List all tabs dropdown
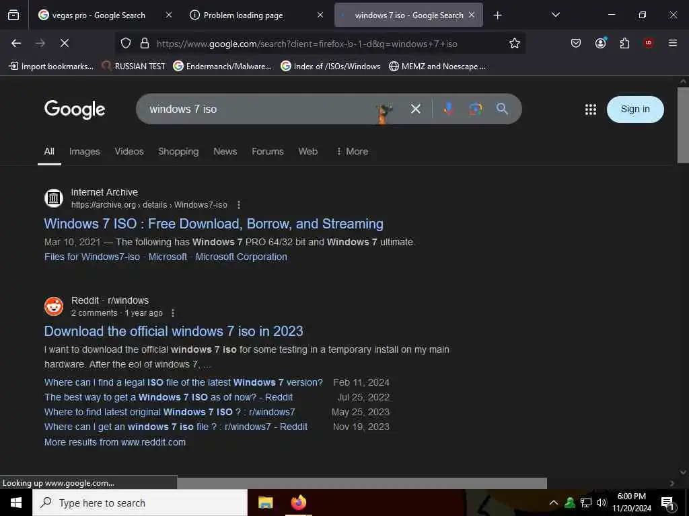 (x=555, y=15)
